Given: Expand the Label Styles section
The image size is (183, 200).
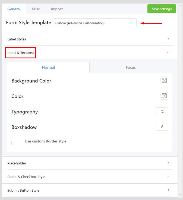Looking at the screenshot, I should 168,39.
